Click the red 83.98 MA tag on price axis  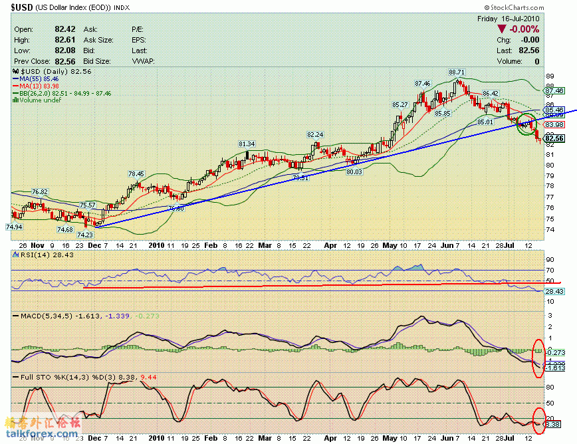pos(555,125)
